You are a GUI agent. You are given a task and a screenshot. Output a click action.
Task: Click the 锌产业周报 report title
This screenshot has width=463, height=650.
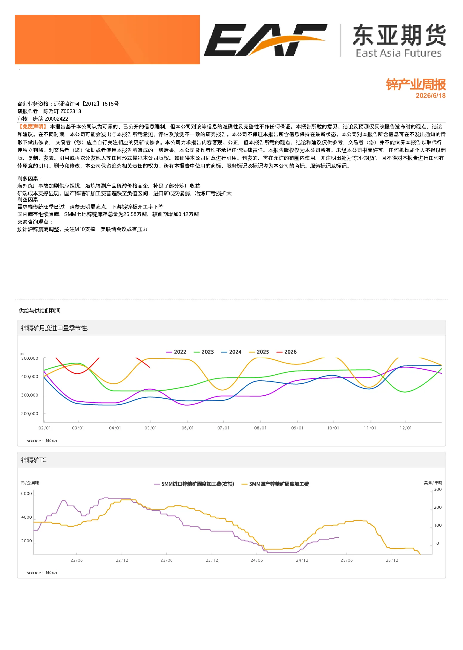tap(416, 85)
